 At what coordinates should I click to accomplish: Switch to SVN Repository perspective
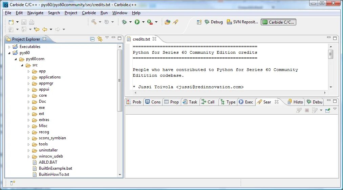click(x=242, y=22)
